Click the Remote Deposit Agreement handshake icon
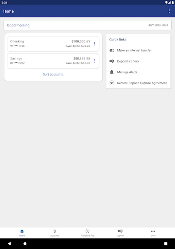This screenshot has width=175, height=249. [x=112, y=83]
